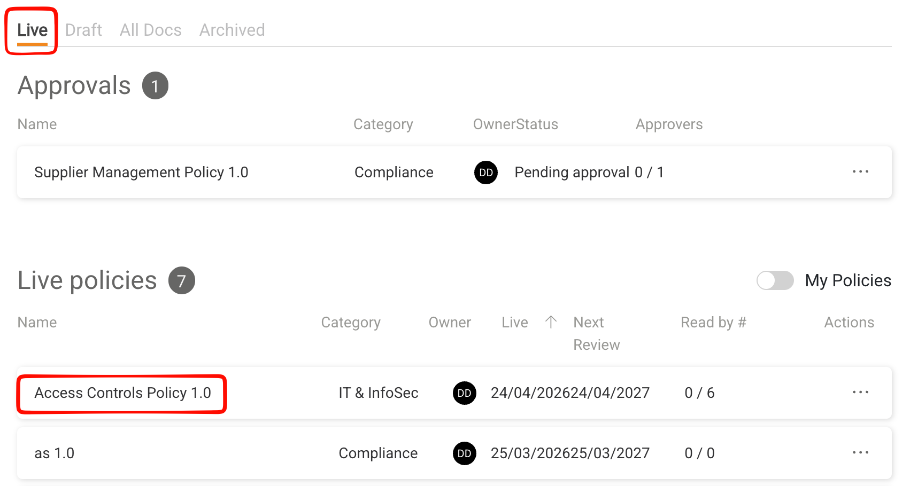
Task: Sort live policies by Name column
Action: [37, 323]
